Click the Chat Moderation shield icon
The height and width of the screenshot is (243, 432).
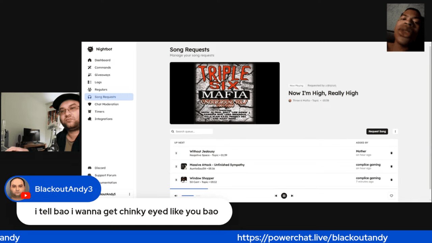tap(89, 104)
